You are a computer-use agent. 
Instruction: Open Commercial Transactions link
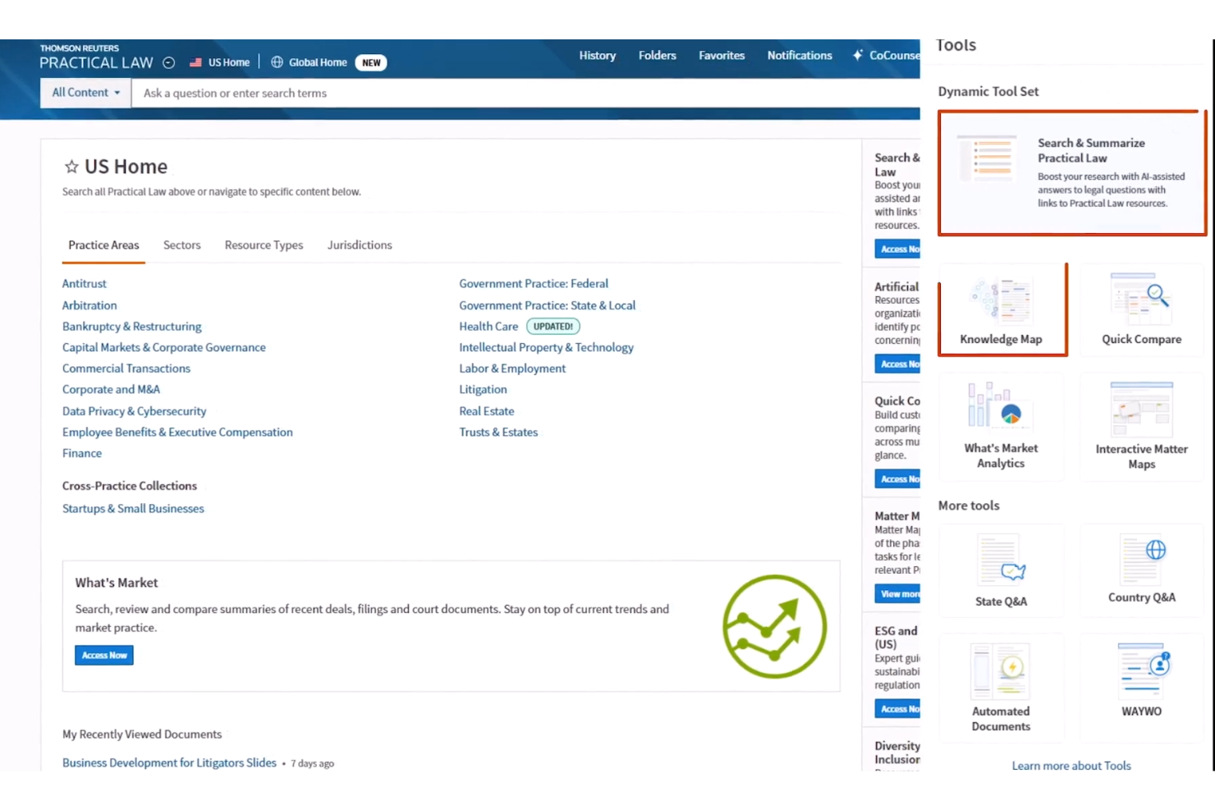point(126,368)
